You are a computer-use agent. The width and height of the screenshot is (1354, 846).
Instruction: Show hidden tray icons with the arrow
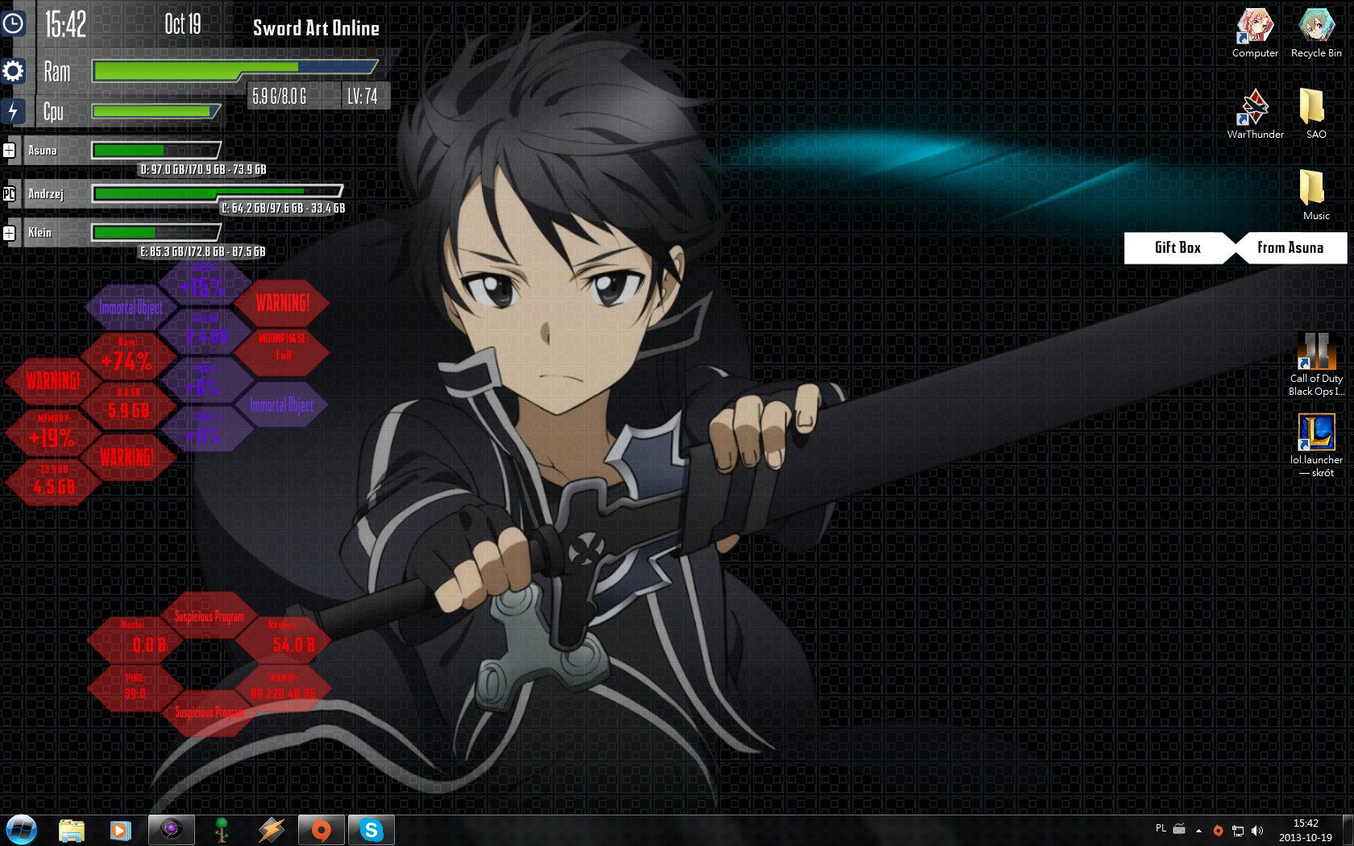[1198, 830]
